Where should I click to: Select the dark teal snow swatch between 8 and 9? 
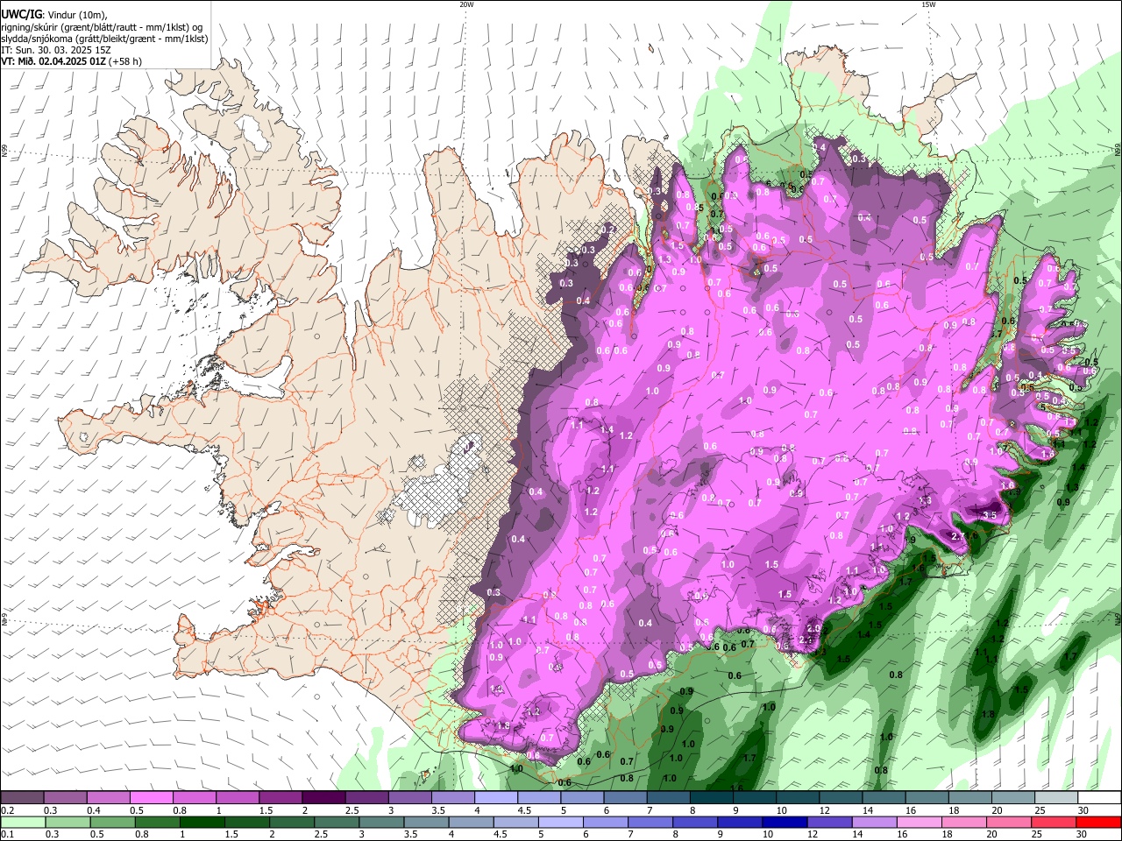(x=710, y=798)
